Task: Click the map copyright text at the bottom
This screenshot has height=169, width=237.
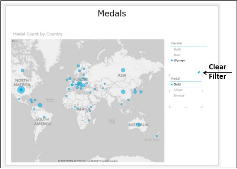Action: click(x=88, y=161)
